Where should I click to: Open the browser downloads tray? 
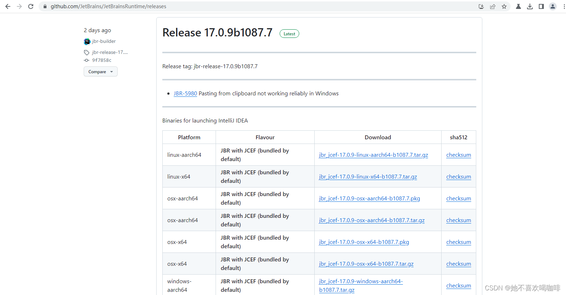tap(530, 6)
